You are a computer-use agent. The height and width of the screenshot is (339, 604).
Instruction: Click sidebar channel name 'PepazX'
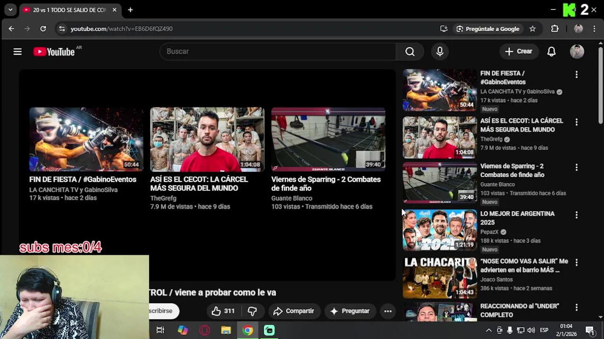[x=489, y=232]
